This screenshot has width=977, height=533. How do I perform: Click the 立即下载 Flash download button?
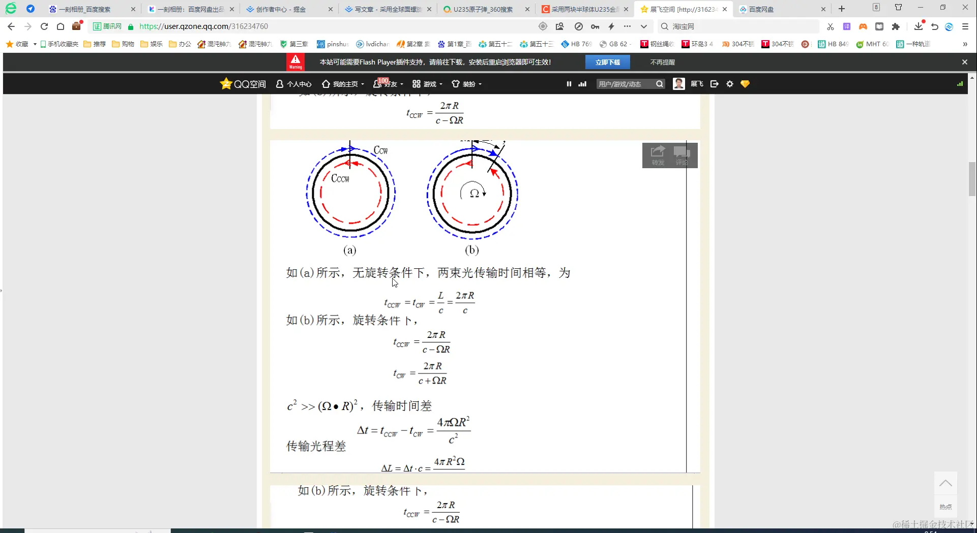pyautogui.click(x=607, y=61)
